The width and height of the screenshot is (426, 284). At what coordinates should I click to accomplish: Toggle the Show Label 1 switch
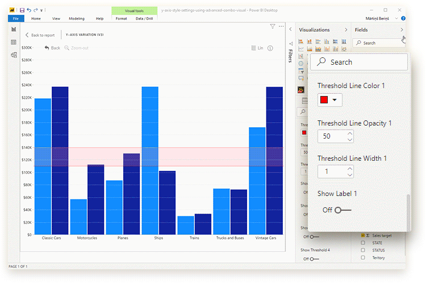(343, 210)
